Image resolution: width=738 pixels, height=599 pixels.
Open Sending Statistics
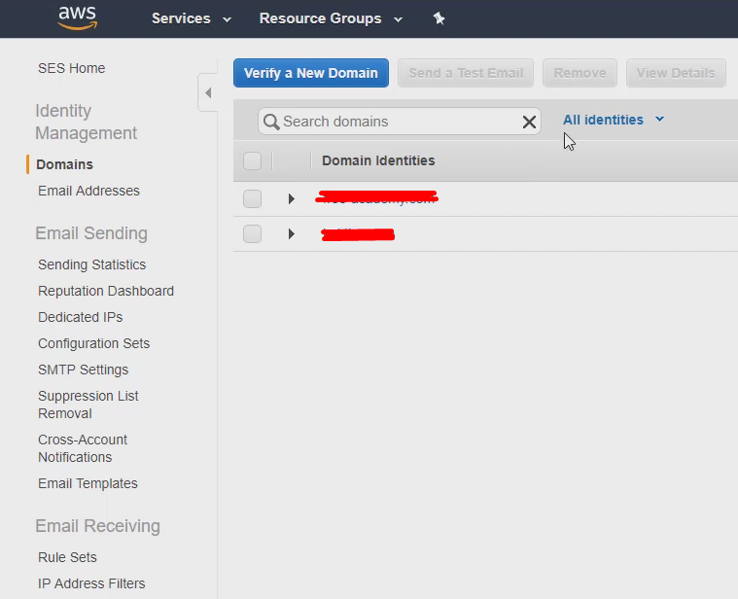(91, 264)
